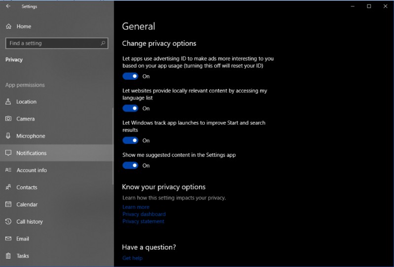Click the Calendar icon in sidebar
394x267 pixels.
pyautogui.click(x=8, y=204)
